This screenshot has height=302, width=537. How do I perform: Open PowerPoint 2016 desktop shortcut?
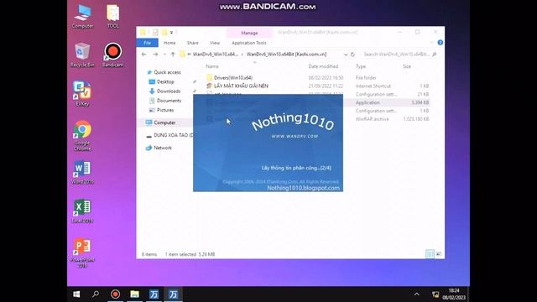tap(82, 253)
